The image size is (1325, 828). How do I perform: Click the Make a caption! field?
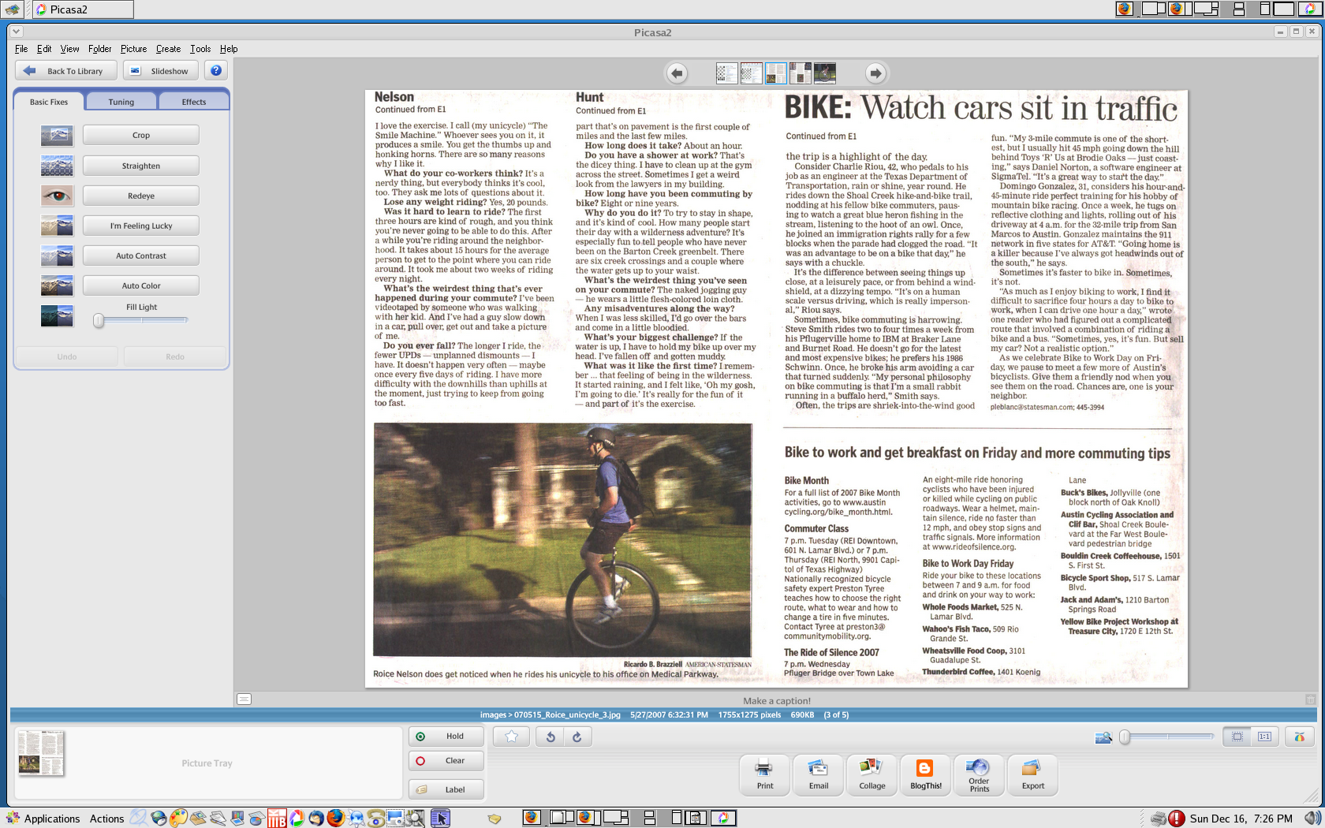[777, 700]
